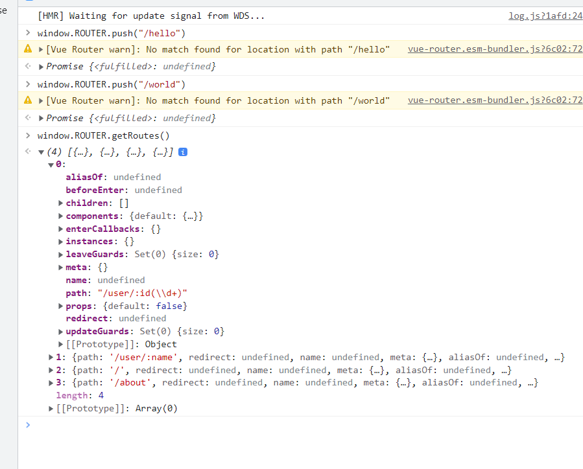Expand the "/hello" Vue Router warn message
Screen dimensions: 583x469
[42, 49]
